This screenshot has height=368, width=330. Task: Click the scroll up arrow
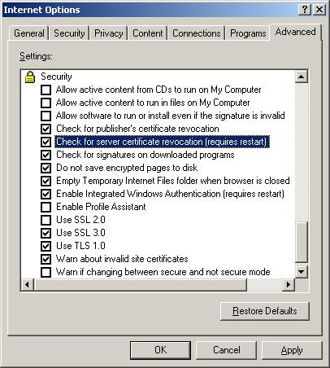pos(301,77)
